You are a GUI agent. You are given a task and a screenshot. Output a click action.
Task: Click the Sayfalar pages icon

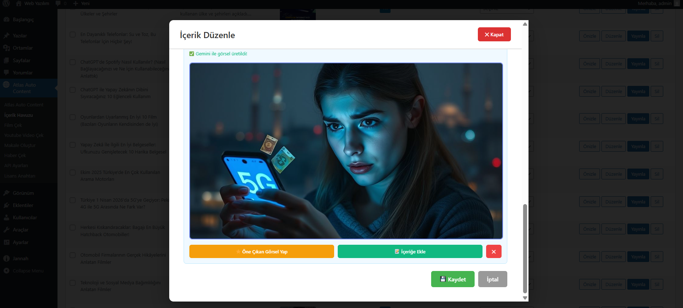coord(6,60)
